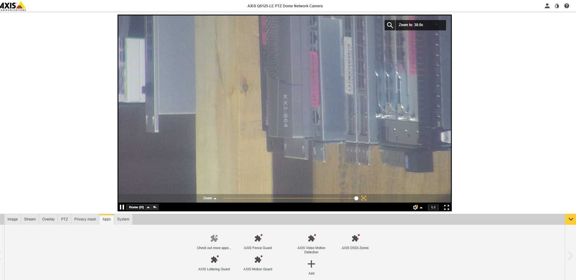
Task: Expand the Zoom control selector
Action: (215, 198)
